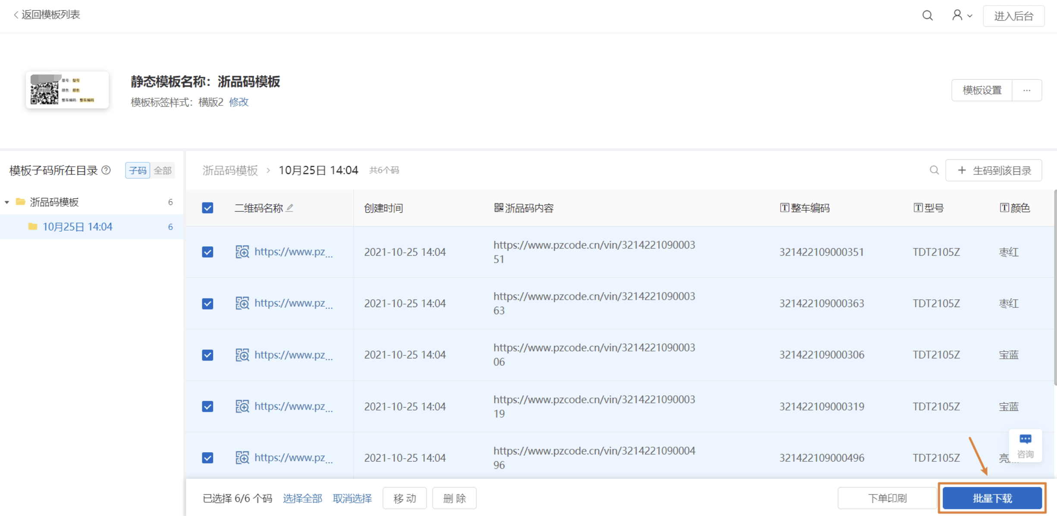The height and width of the screenshot is (516, 1057).
Task: Collapse the 浙品码模板 tree node
Action: 7,202
